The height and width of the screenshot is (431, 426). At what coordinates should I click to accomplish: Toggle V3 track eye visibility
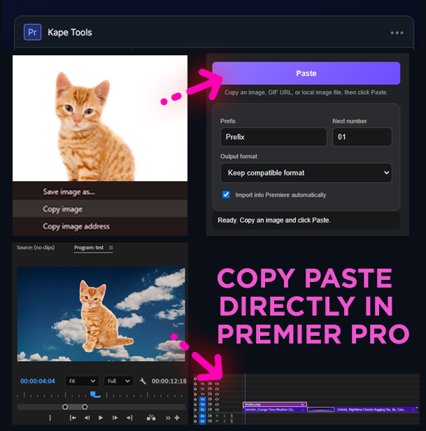pos(217,399)
